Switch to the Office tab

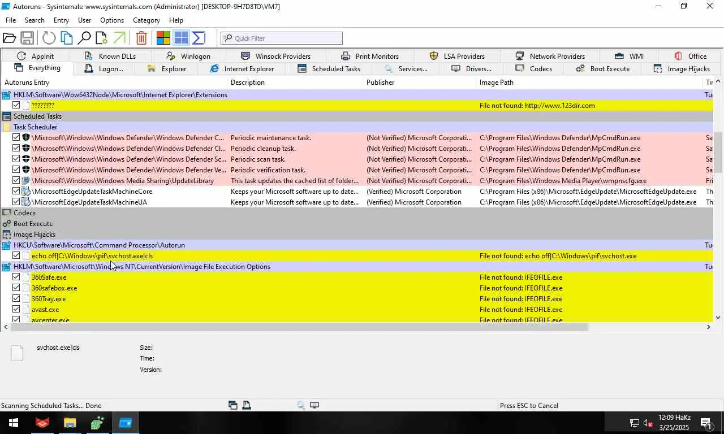coord(690,56)
